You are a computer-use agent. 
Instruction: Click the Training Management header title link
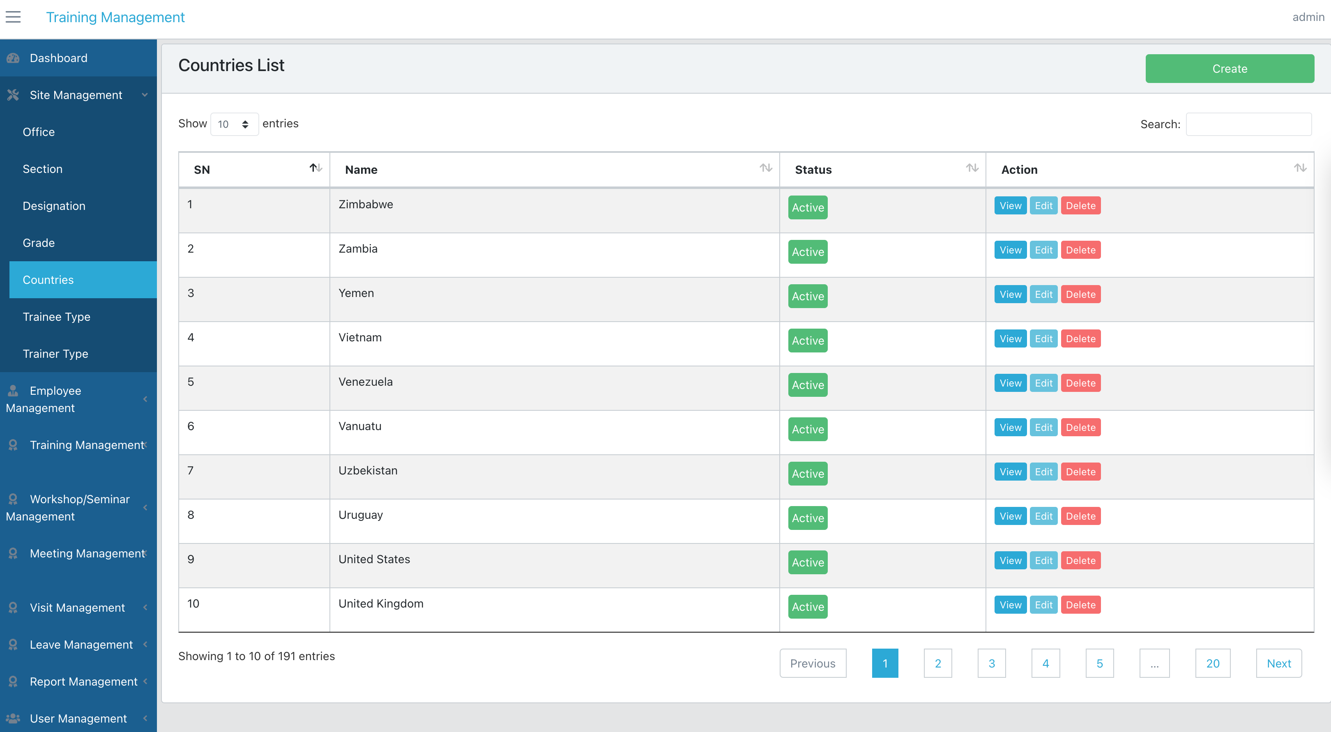click(x=115, y=17)
